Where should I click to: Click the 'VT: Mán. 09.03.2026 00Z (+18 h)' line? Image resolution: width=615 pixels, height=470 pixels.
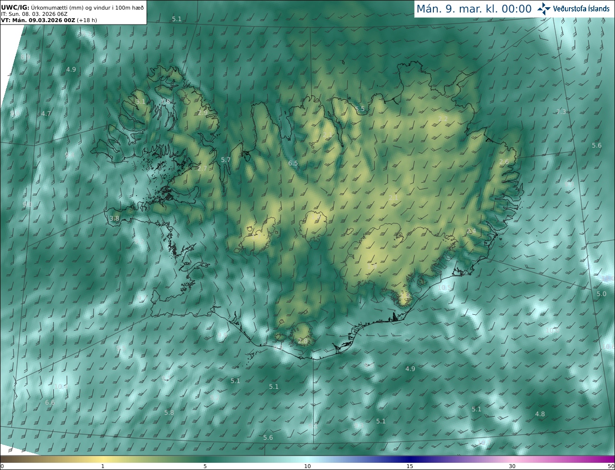tap(49, 20)
